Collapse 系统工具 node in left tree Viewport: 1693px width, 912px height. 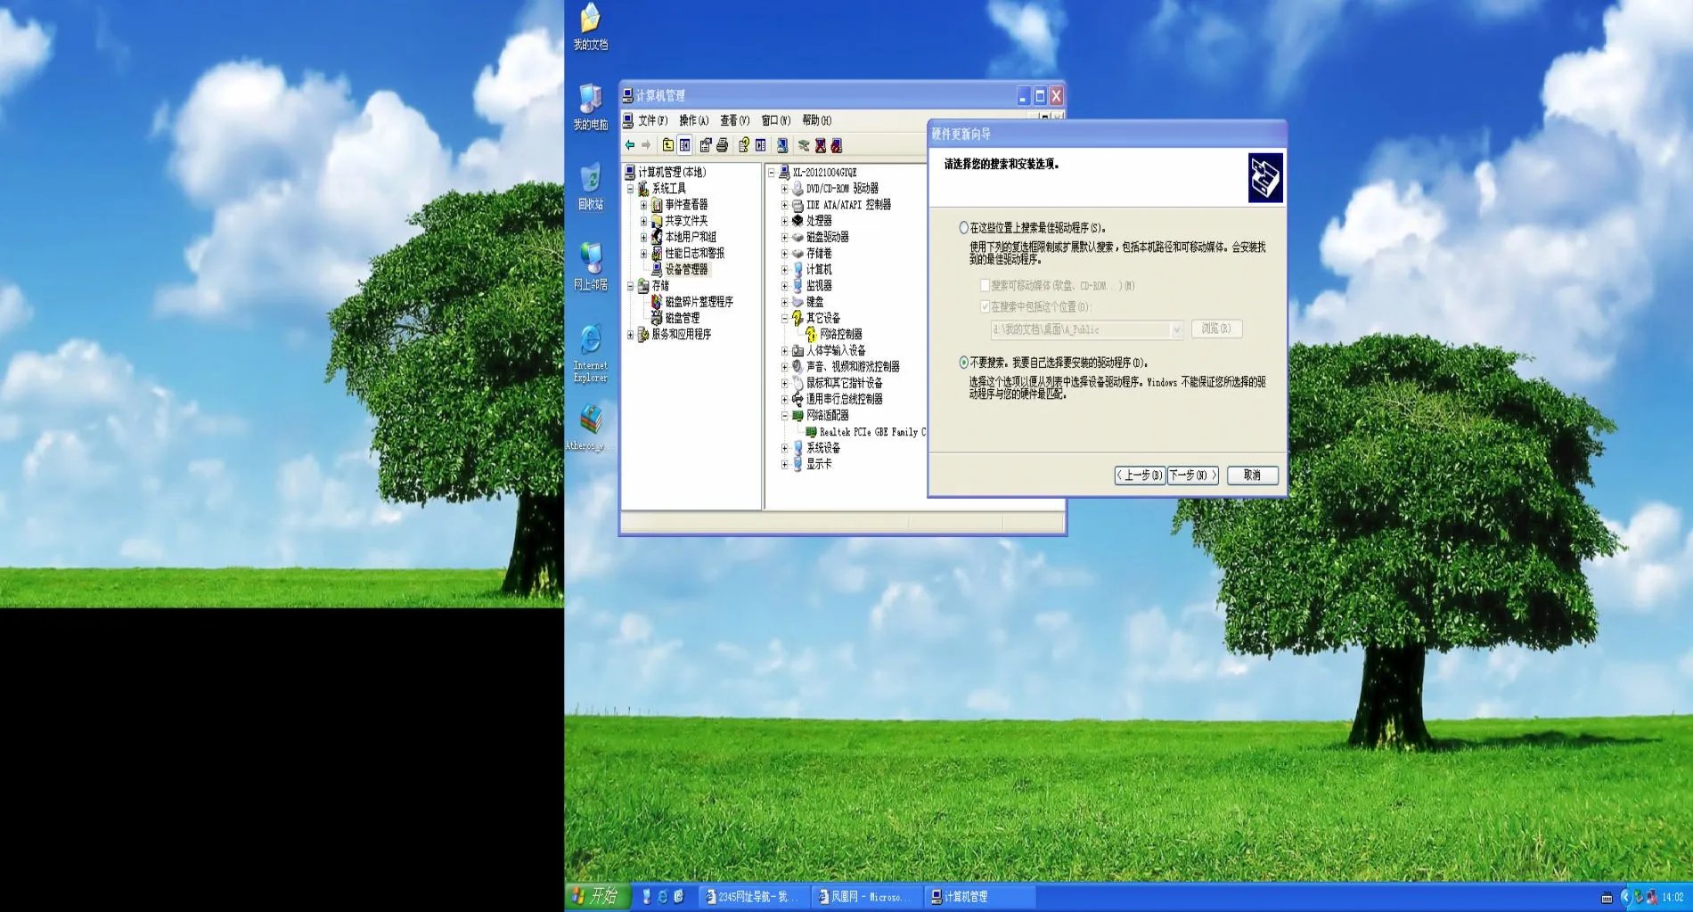click(630, 189)
